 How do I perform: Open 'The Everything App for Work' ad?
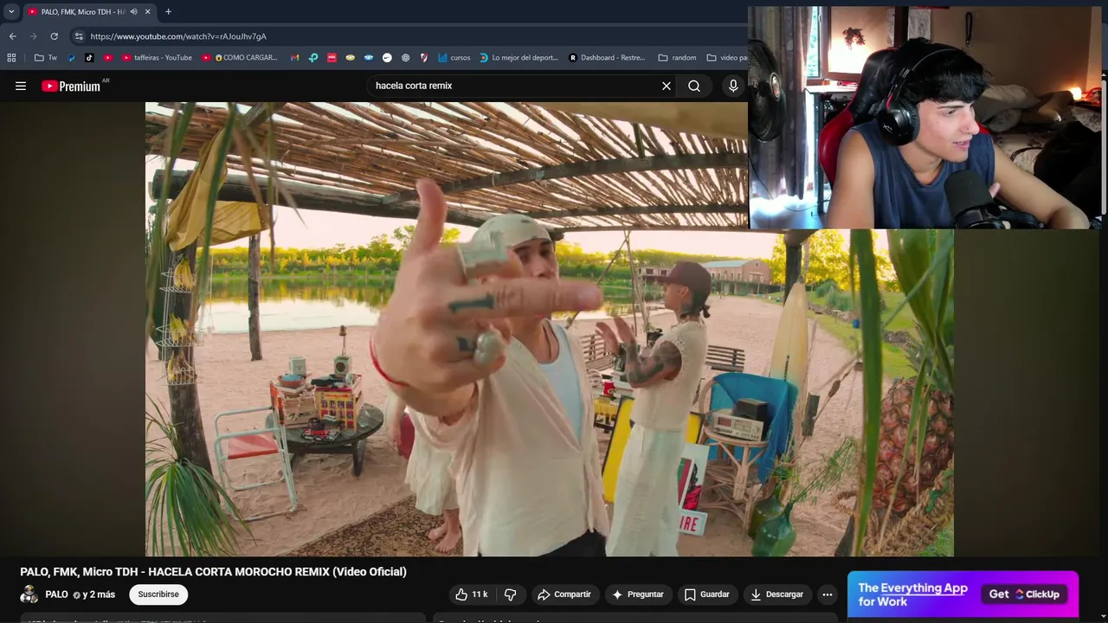912,594
